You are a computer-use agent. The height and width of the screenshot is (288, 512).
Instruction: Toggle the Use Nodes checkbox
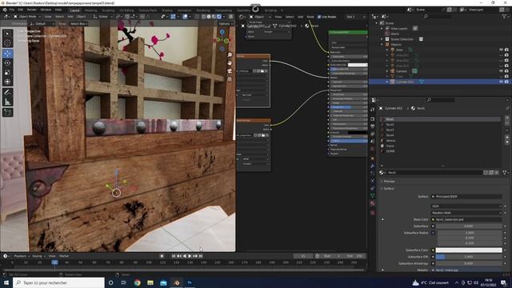click(319, 17)
